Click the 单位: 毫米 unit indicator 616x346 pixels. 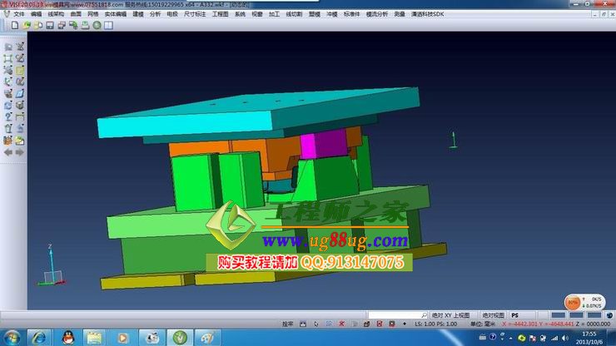483,324
